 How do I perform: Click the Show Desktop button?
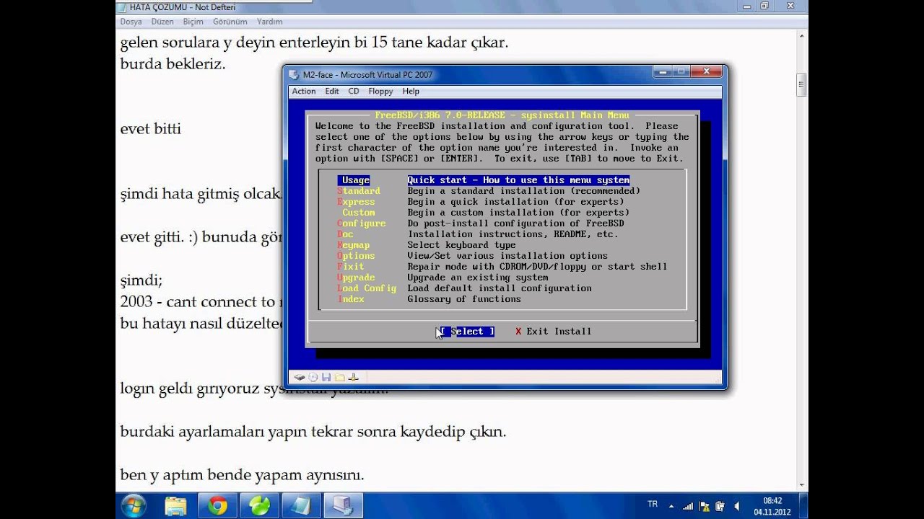coord(803,505)
